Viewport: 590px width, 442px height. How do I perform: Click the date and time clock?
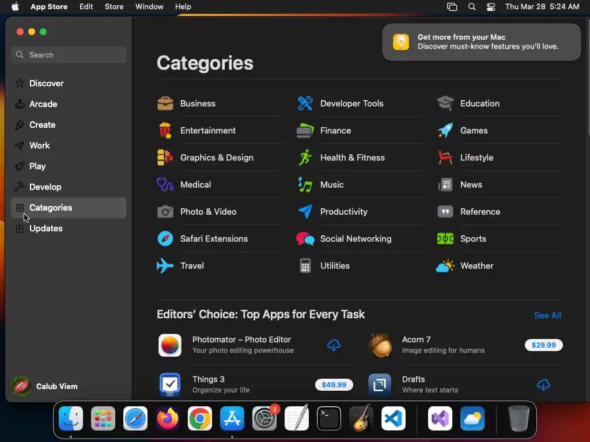click(542, 7)
